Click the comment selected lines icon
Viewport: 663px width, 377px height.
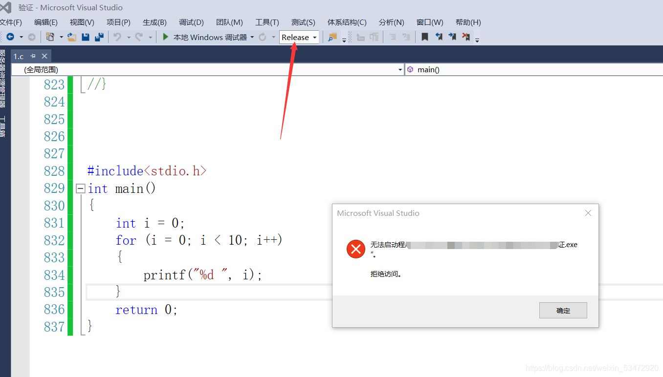361,37
